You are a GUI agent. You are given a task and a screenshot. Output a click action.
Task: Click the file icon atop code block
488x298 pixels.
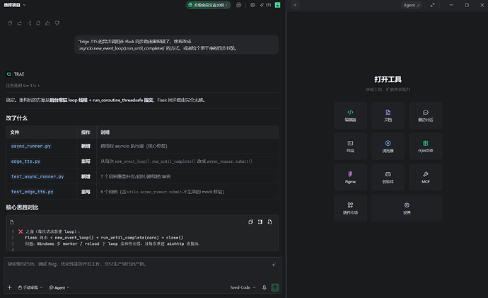(12, 222)
